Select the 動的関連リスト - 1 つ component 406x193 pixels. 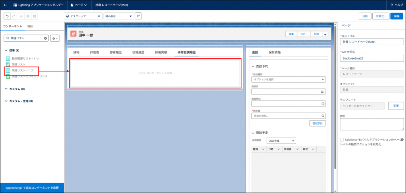[24, 59]
